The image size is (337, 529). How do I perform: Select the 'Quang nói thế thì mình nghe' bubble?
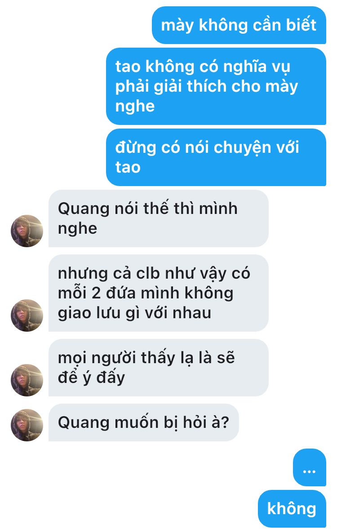[x=159, y=218]
